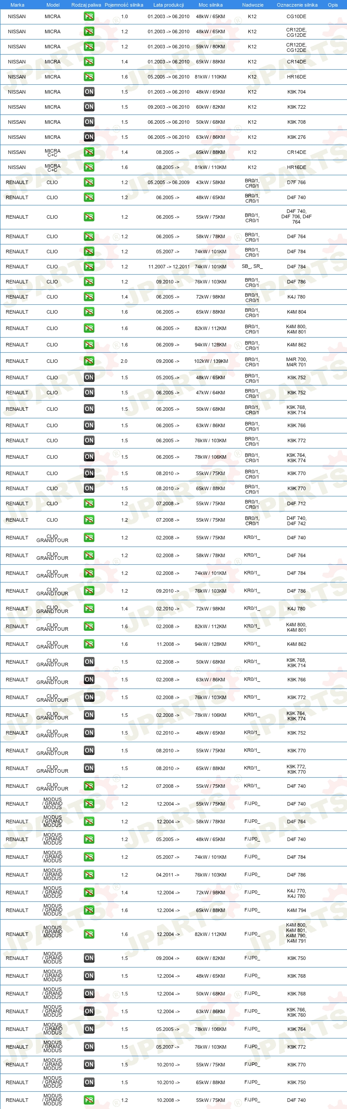Screen dimensions: 347x1109
Task: Click the petrol icon in the Micra CG10DE row
Action: [89, 16]
